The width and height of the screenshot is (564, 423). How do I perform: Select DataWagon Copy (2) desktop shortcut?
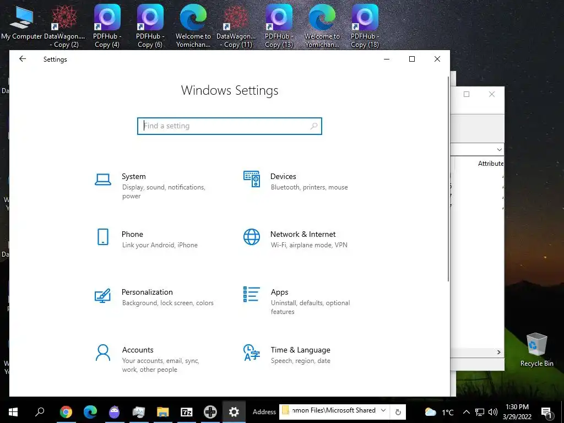tap(64, 26)
